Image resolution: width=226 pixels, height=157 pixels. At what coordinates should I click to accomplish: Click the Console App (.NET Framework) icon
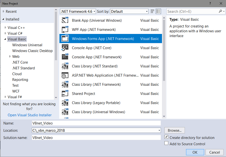coord(65,57)
